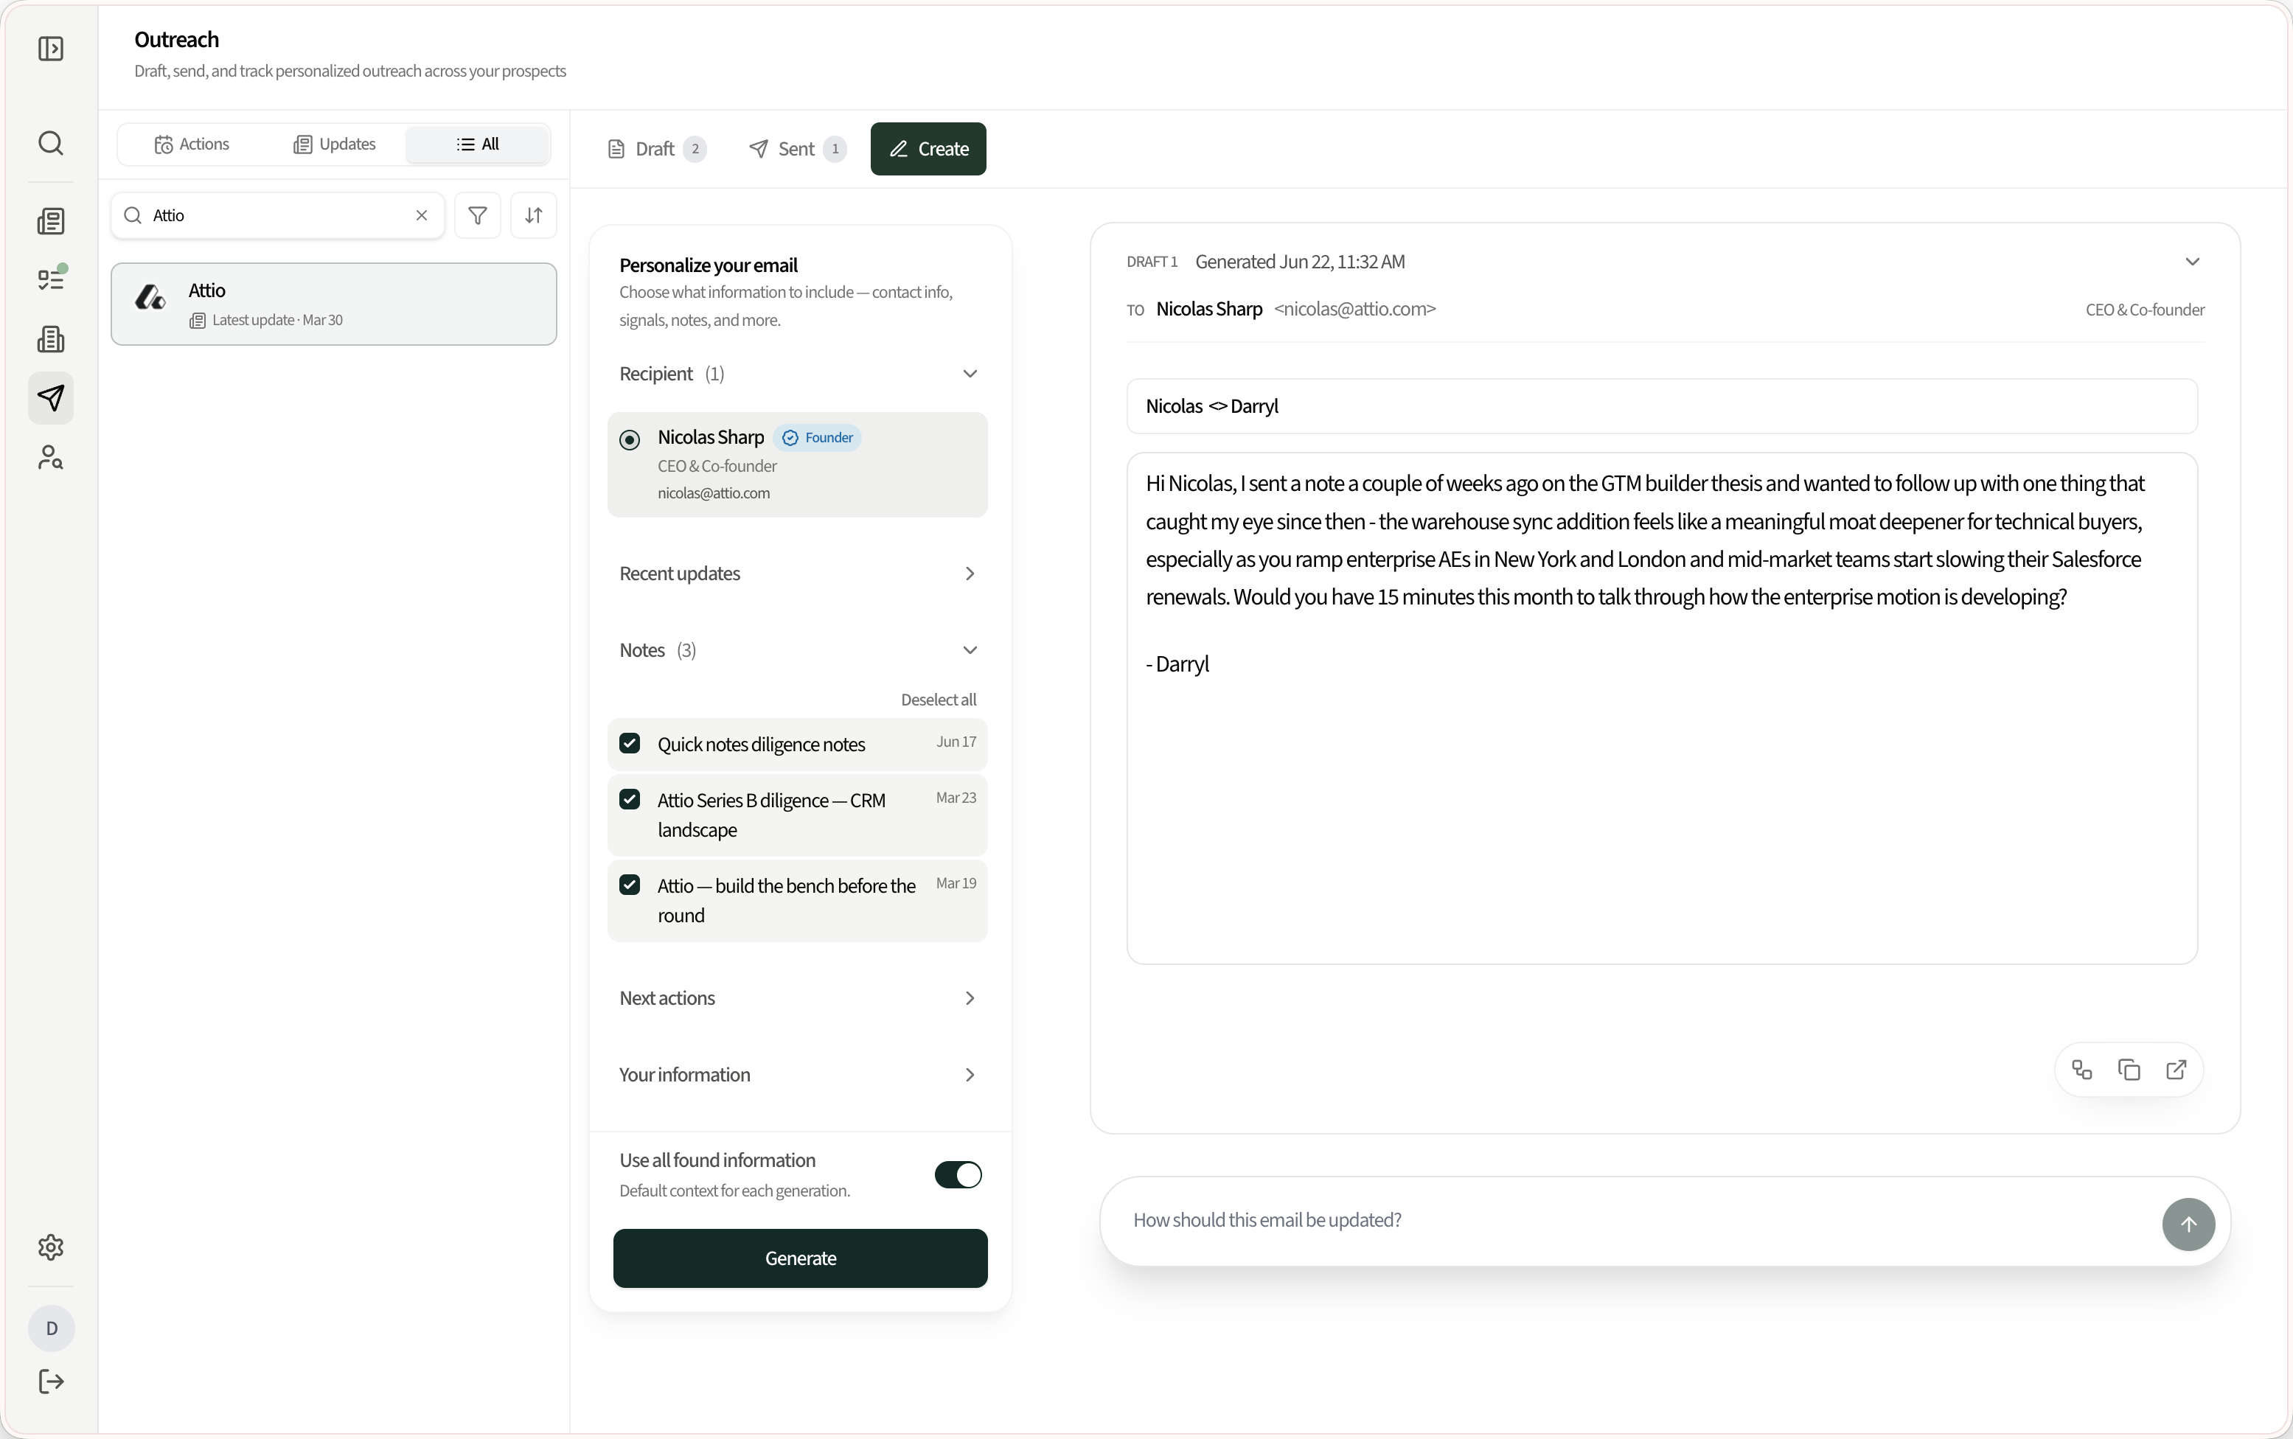Expand the Recent updates section
This screenshot has height=1439, width=2293.
969,574
